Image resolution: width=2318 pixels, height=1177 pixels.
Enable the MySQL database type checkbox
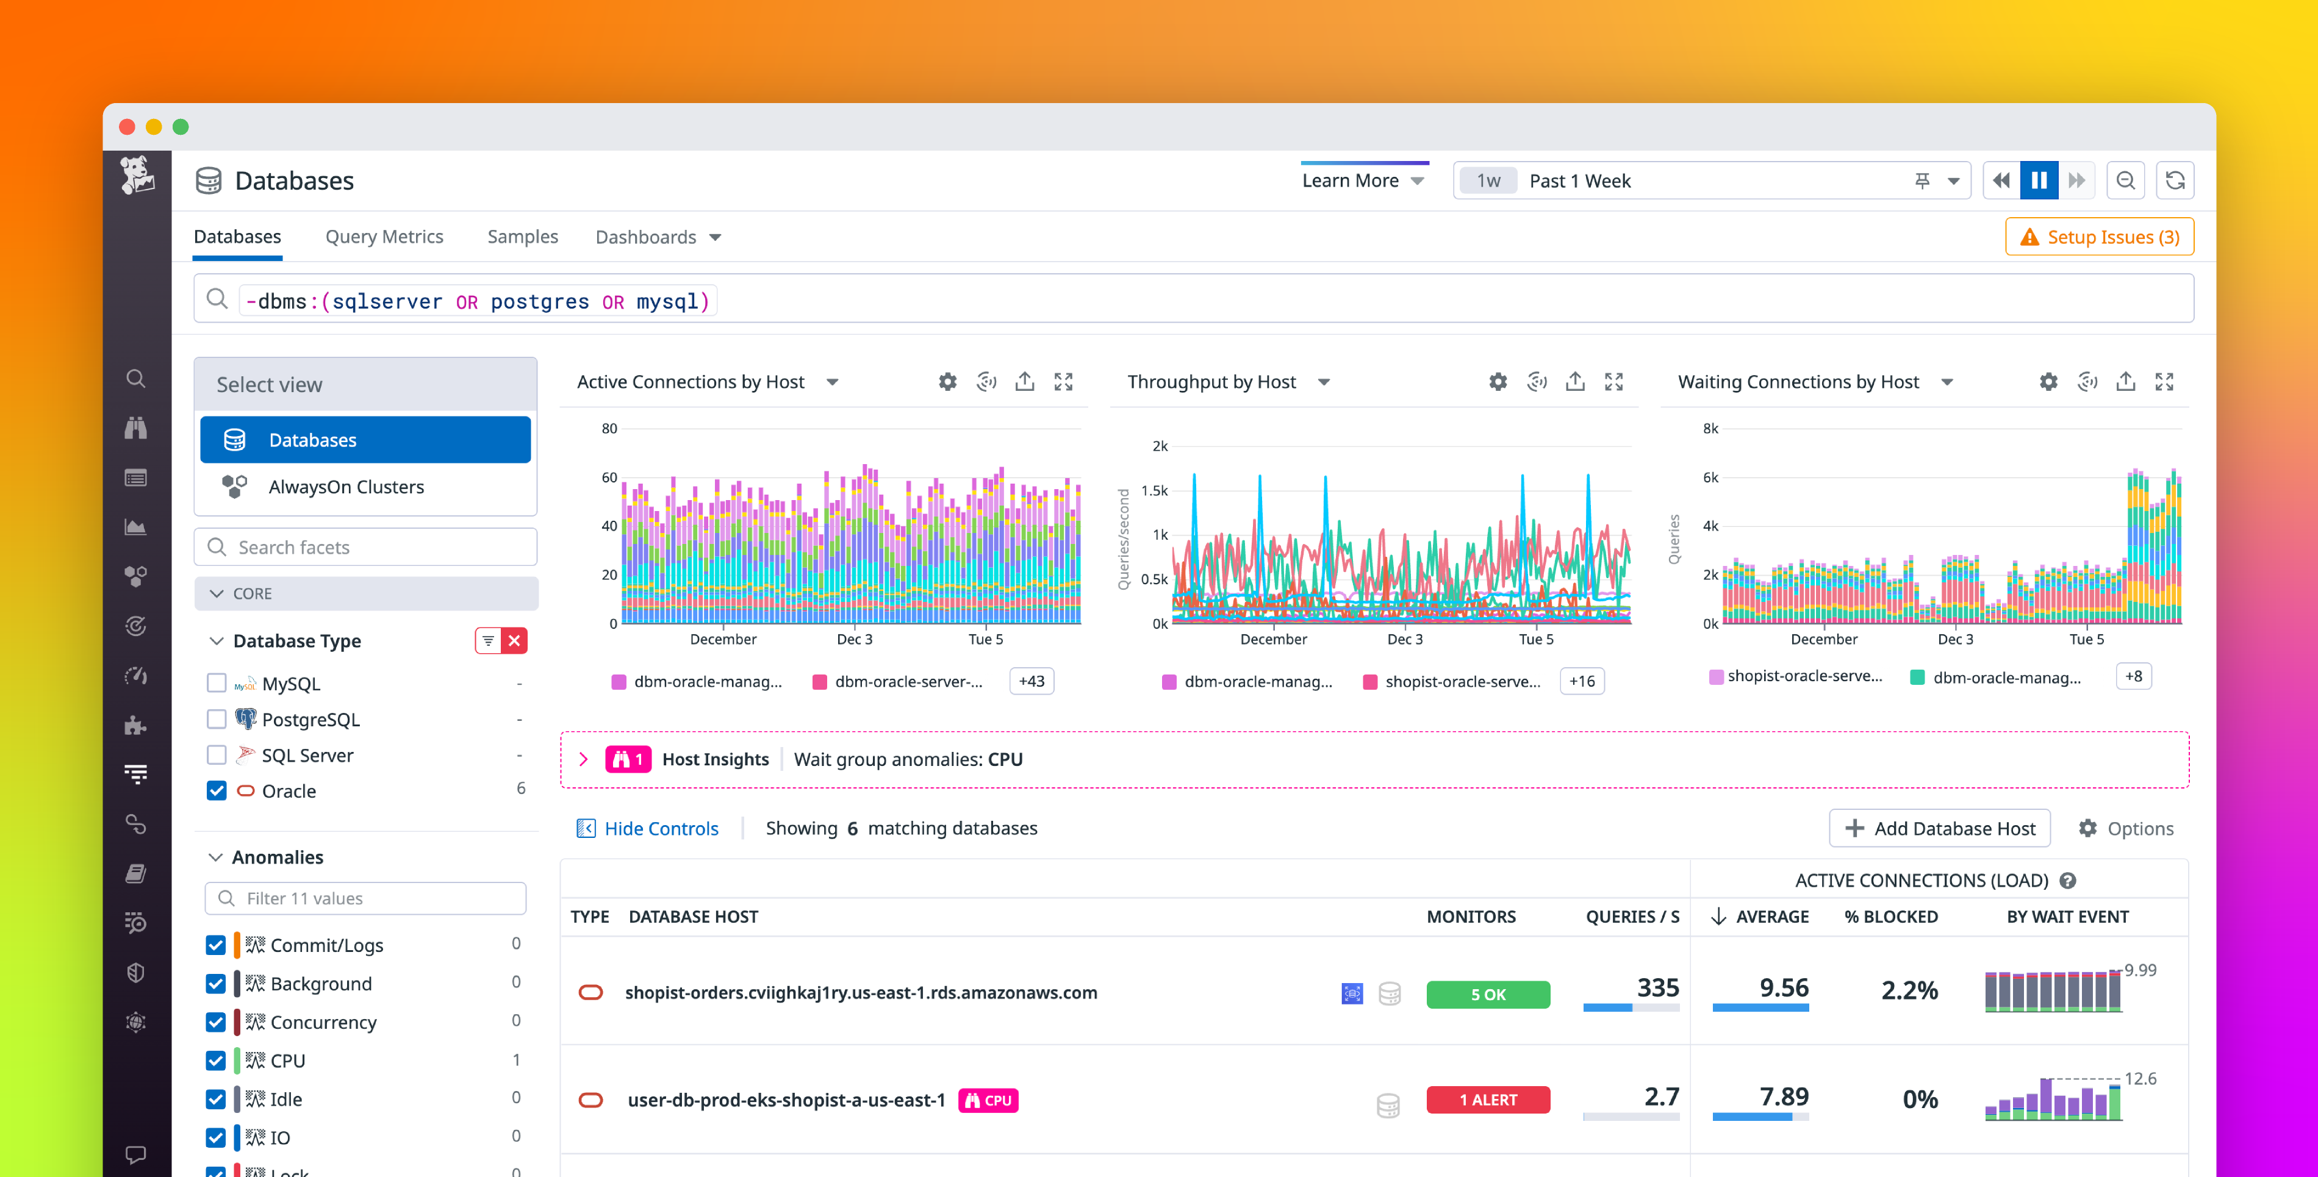coord(216,683)
